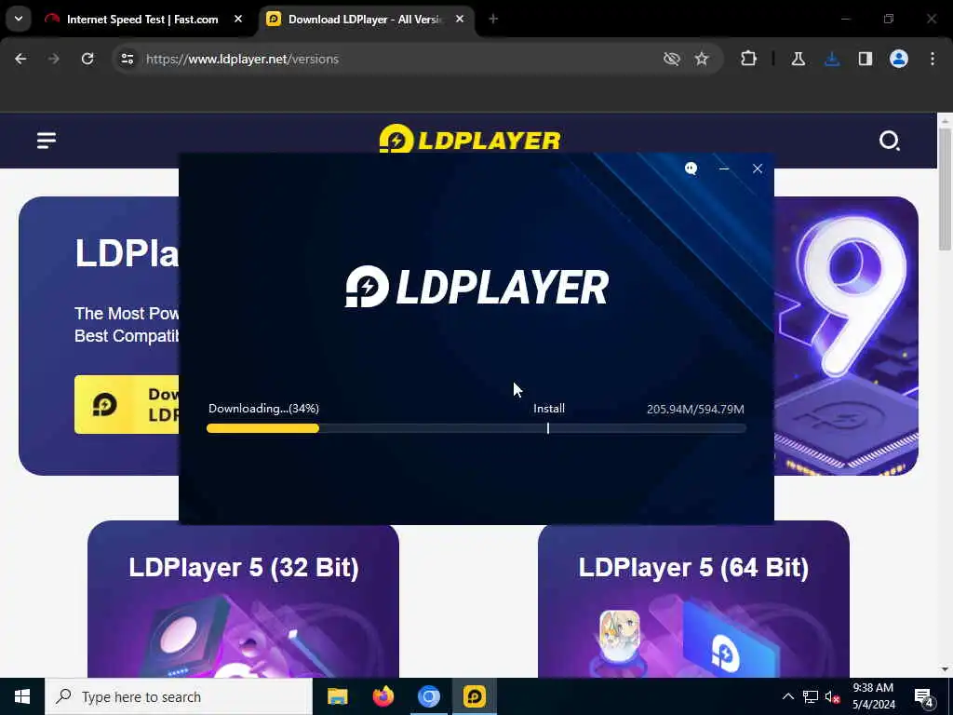Minimize the LDPlayer installer window

(x=724, y=169)
